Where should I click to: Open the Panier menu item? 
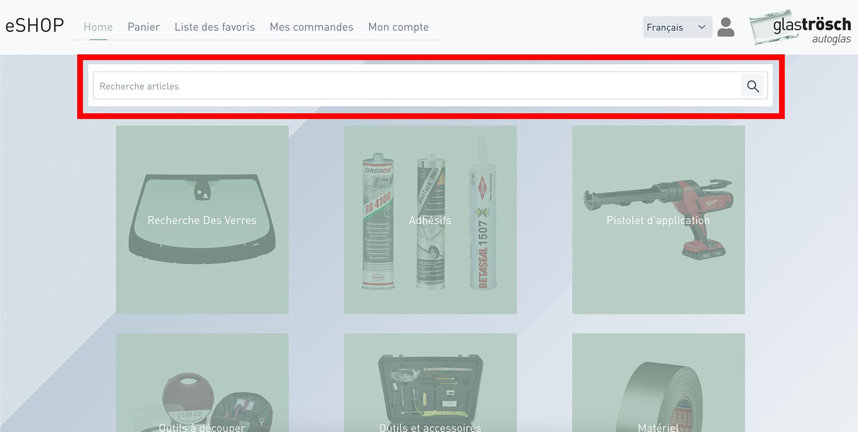144,27
